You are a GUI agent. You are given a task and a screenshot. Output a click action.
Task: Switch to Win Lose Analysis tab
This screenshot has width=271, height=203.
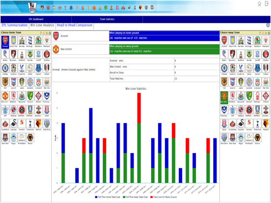tap(42, 25)
